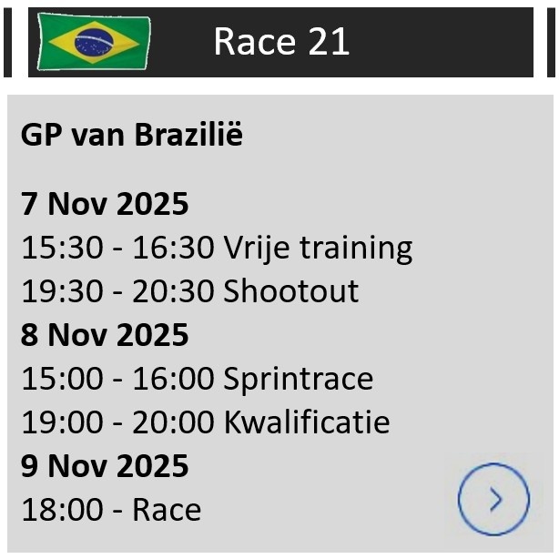Image resolution: width=559 pixels, height=559 pixels.
Task: Select the Race 21 header title
Action: click(x=281, y=42)
